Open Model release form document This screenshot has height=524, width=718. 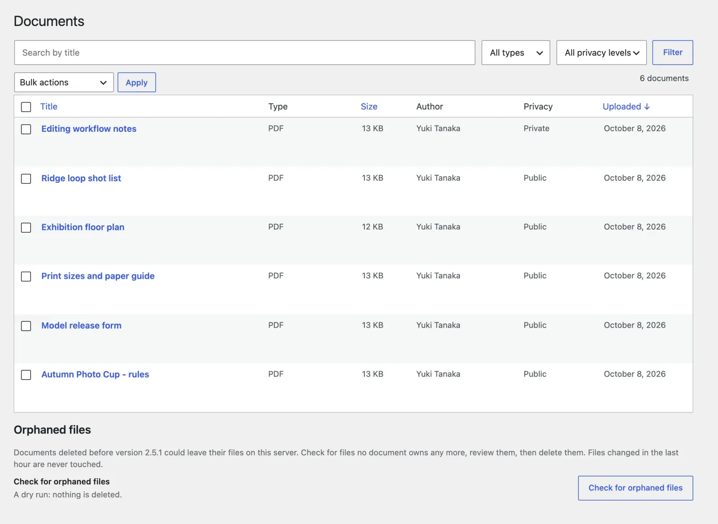point(81,325)
